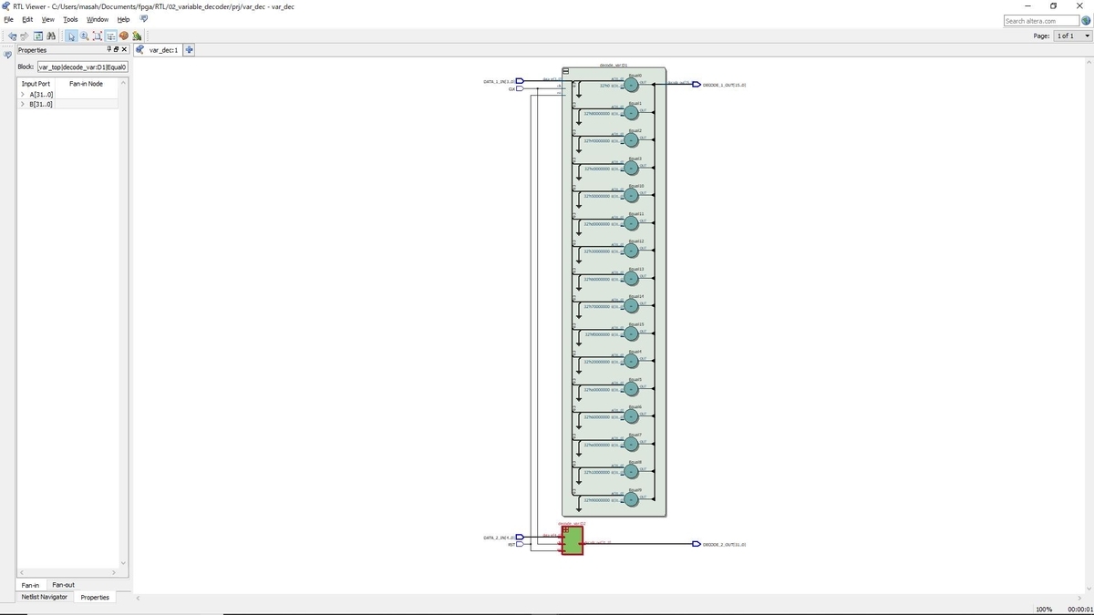Open the File menu
The image size is (1094, 615).
pyautogui.click(x=9, y=19)
